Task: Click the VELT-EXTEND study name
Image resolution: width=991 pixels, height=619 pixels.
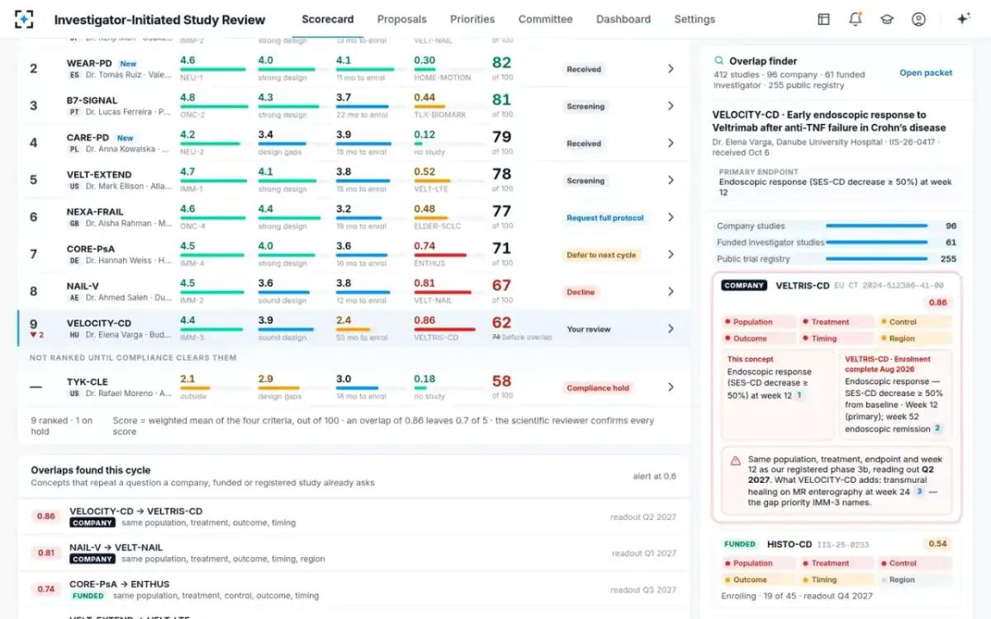Action: (x=99, y=175)
